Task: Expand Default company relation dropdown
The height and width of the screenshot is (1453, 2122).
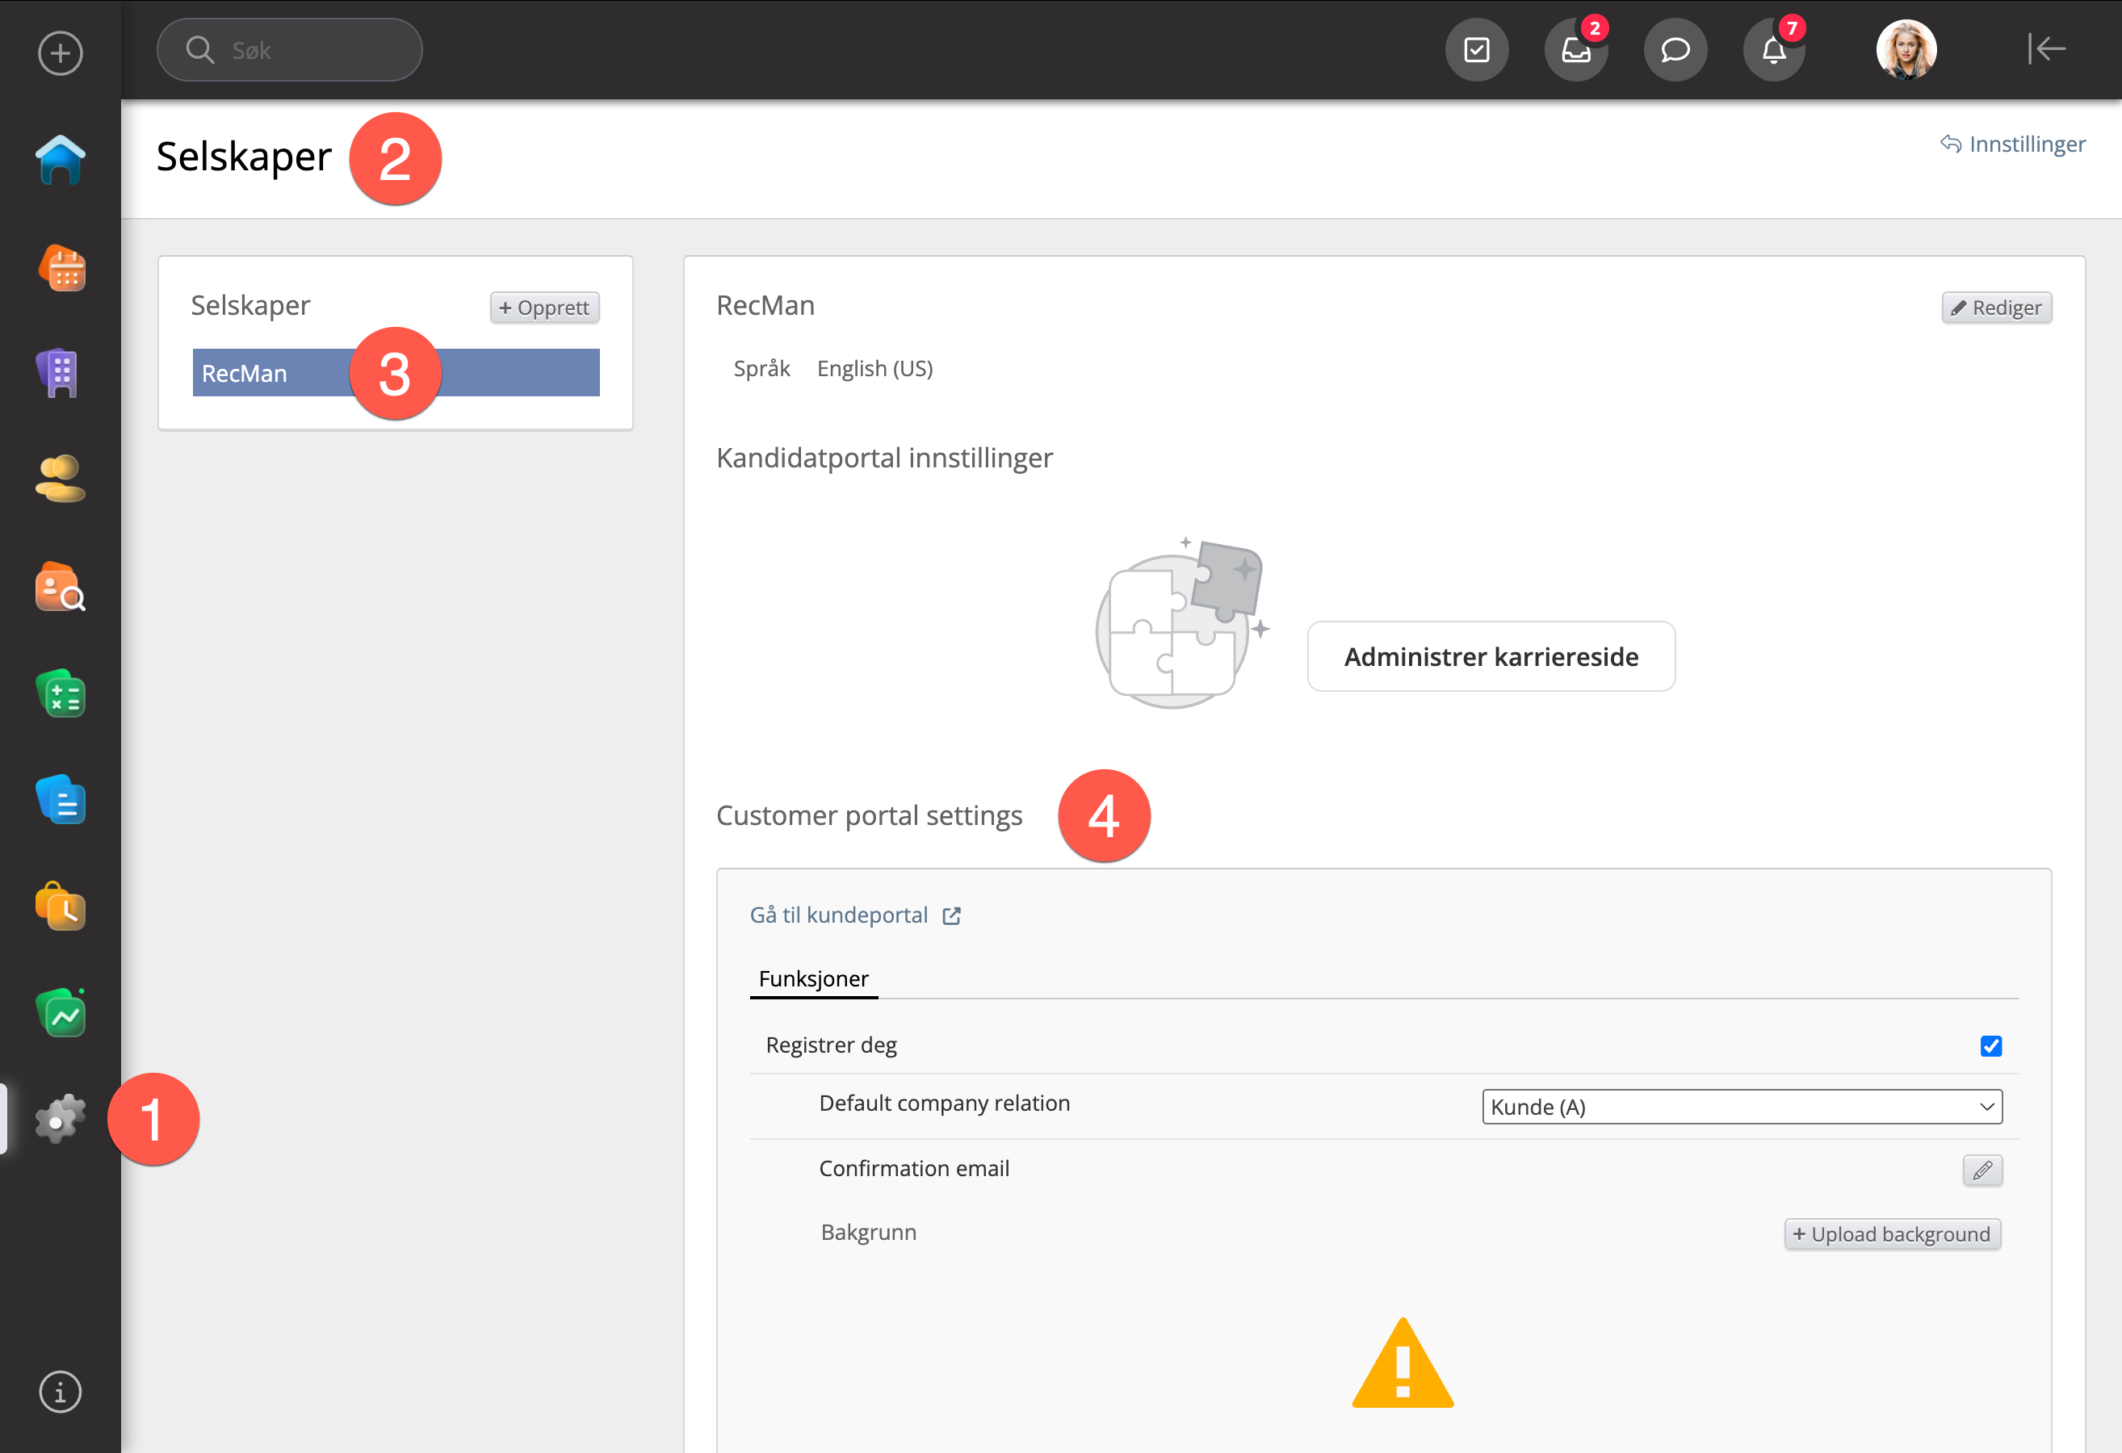Action: click(x=1741, y=1107)
